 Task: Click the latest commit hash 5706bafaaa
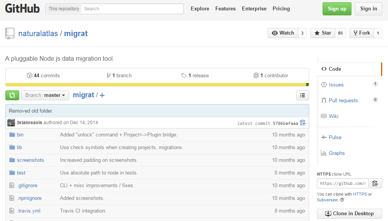(x=285, y=123)
